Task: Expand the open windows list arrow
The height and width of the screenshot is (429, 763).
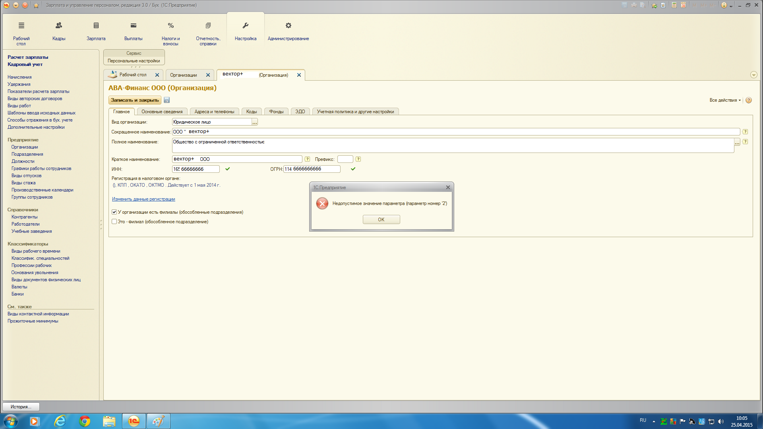Action: pyautogui.click(x=753, y=75)
